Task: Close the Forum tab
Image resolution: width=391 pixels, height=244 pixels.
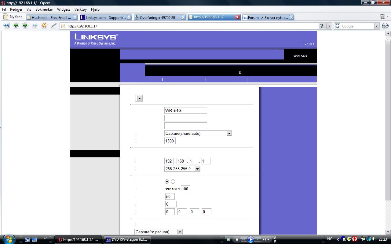Action: coord(291,17)
